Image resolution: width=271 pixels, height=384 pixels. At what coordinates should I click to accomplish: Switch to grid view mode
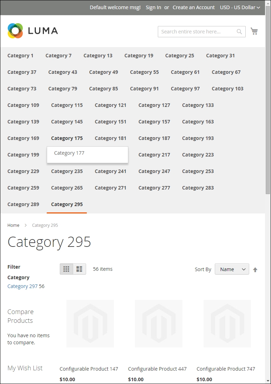pos(66,269)
